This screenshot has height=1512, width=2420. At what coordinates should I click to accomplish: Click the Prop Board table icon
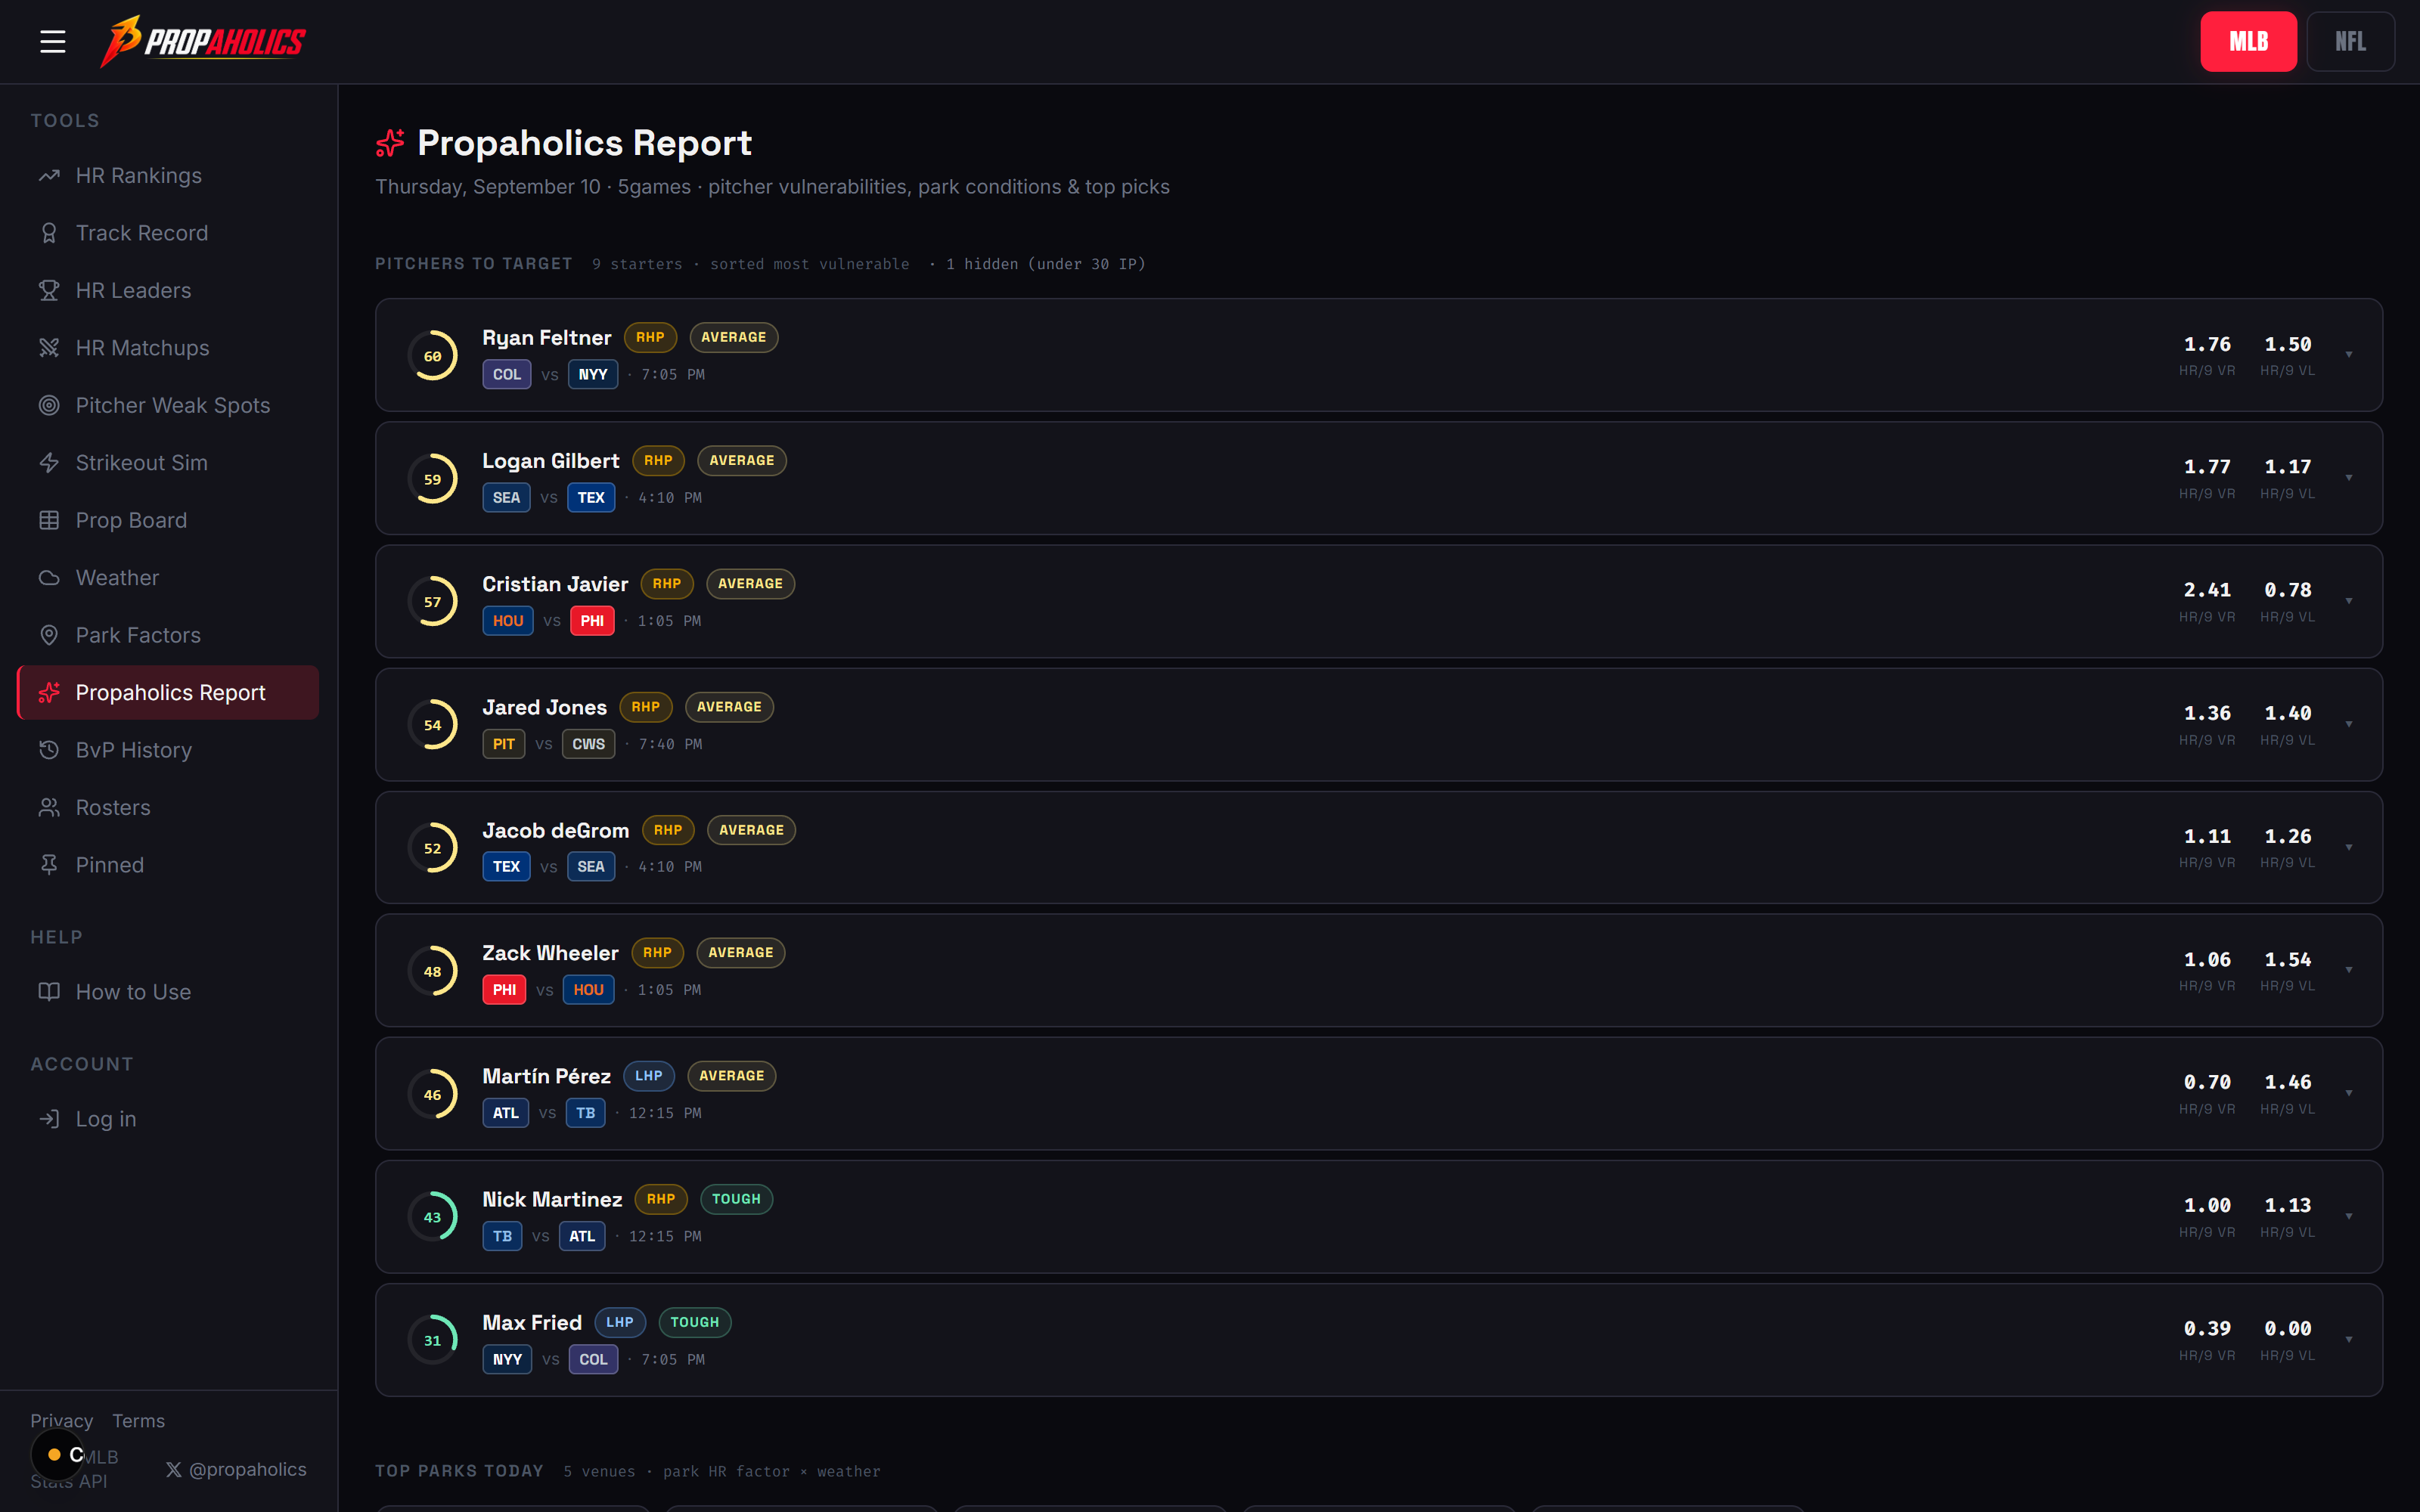pos(49,521)
